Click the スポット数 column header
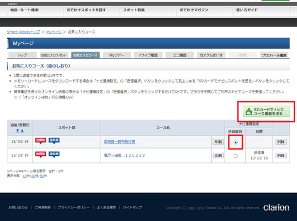The image size is (297, 221). 67,128
